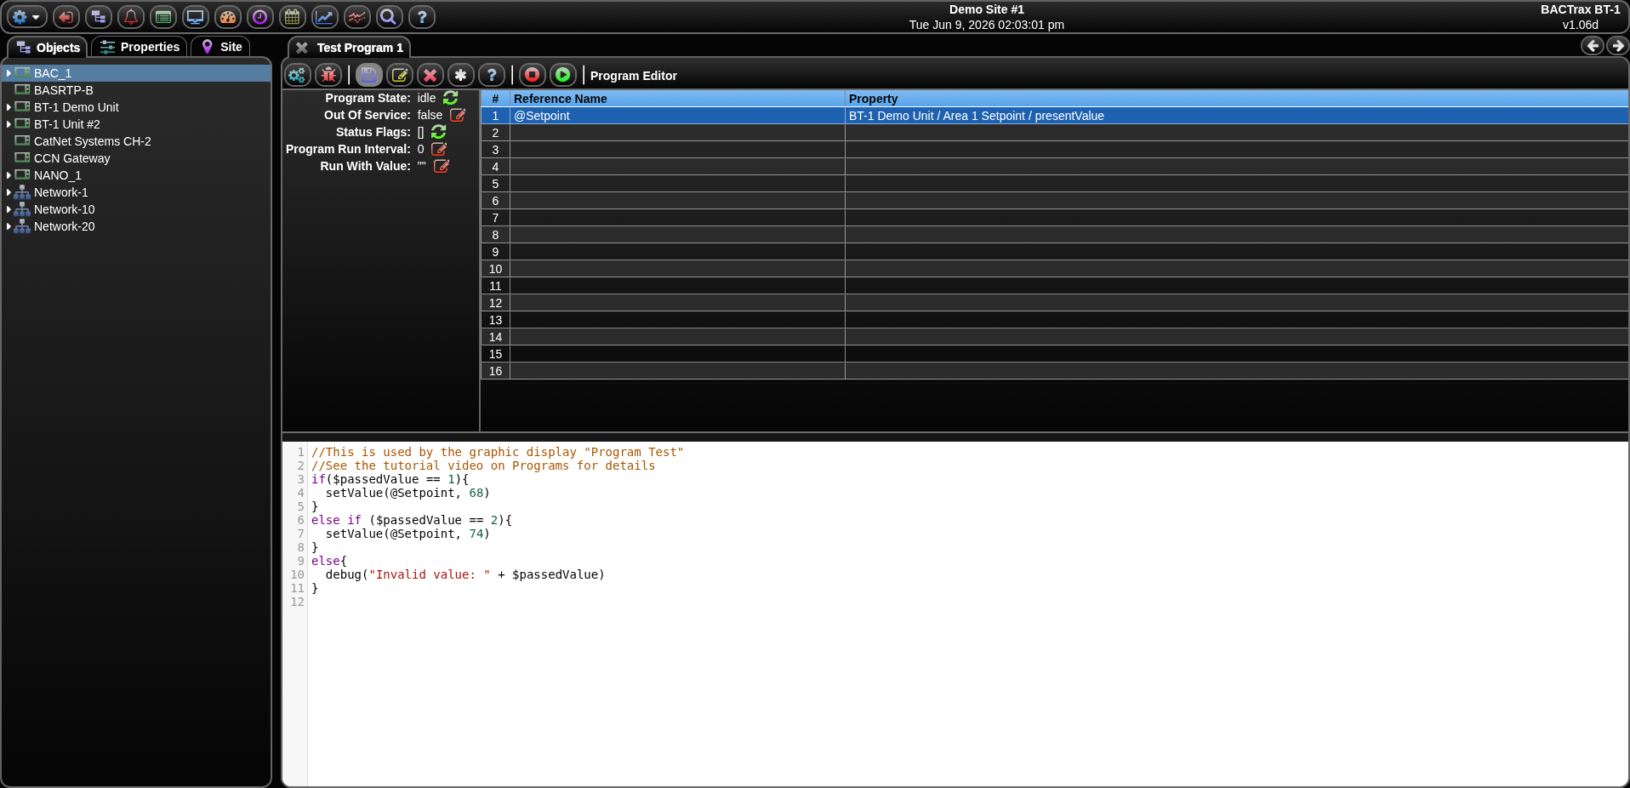
Task: Click the white asterisk toolbar icon
Action: coord(461,75)
